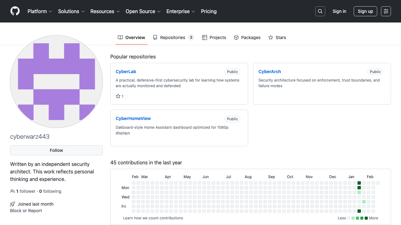The image size is (401, 225).
Task: Go to GitHub homepage via Octocat logo
Action: (15, 11)
